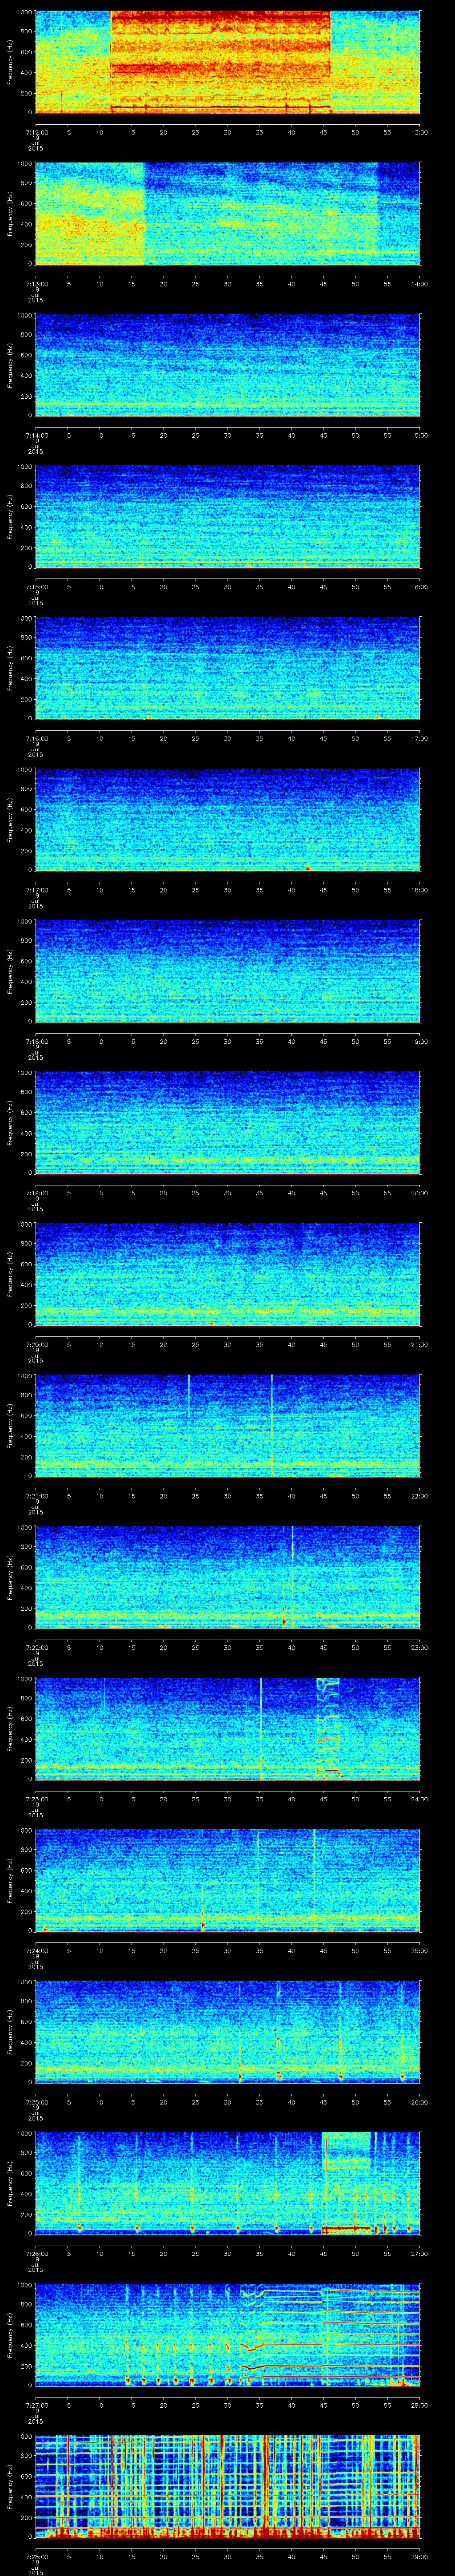Screen dimensions: 455x2576
Task: Open the spectrogram panel starting at 7:26:00
Action: (228, 2183)
